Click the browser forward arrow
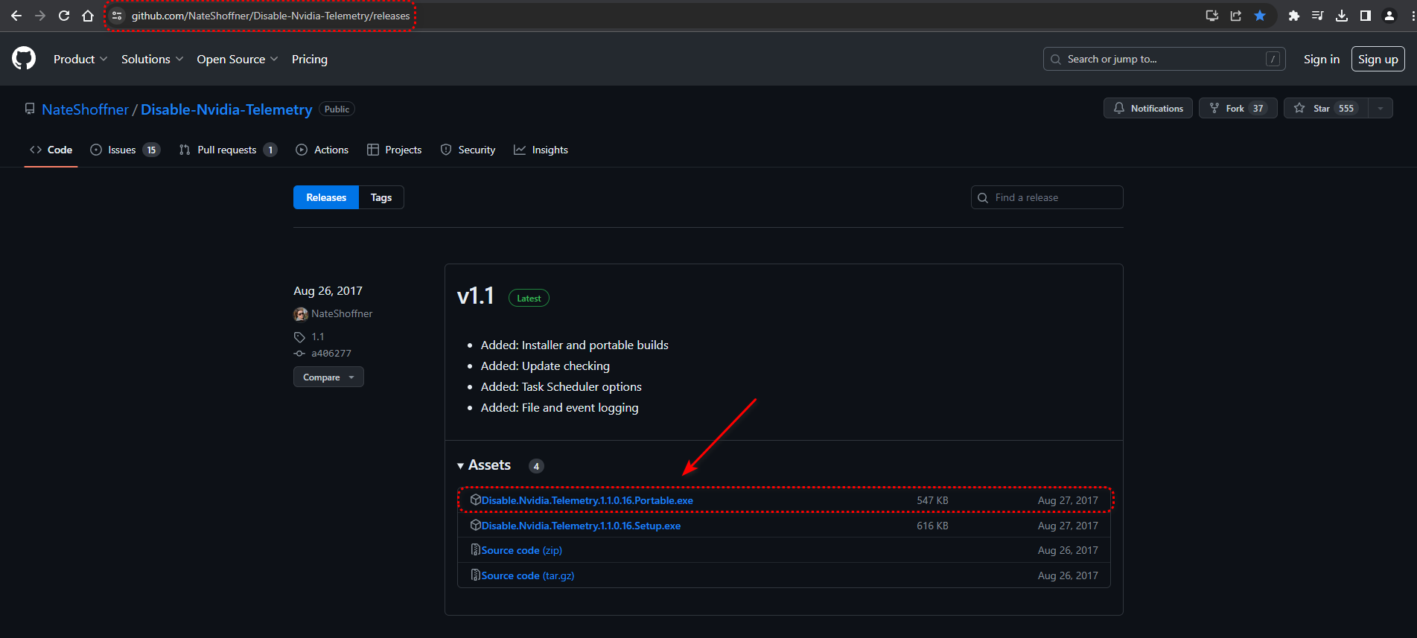The width and height of the screenshot is (1417, 638). pos(40,16)
